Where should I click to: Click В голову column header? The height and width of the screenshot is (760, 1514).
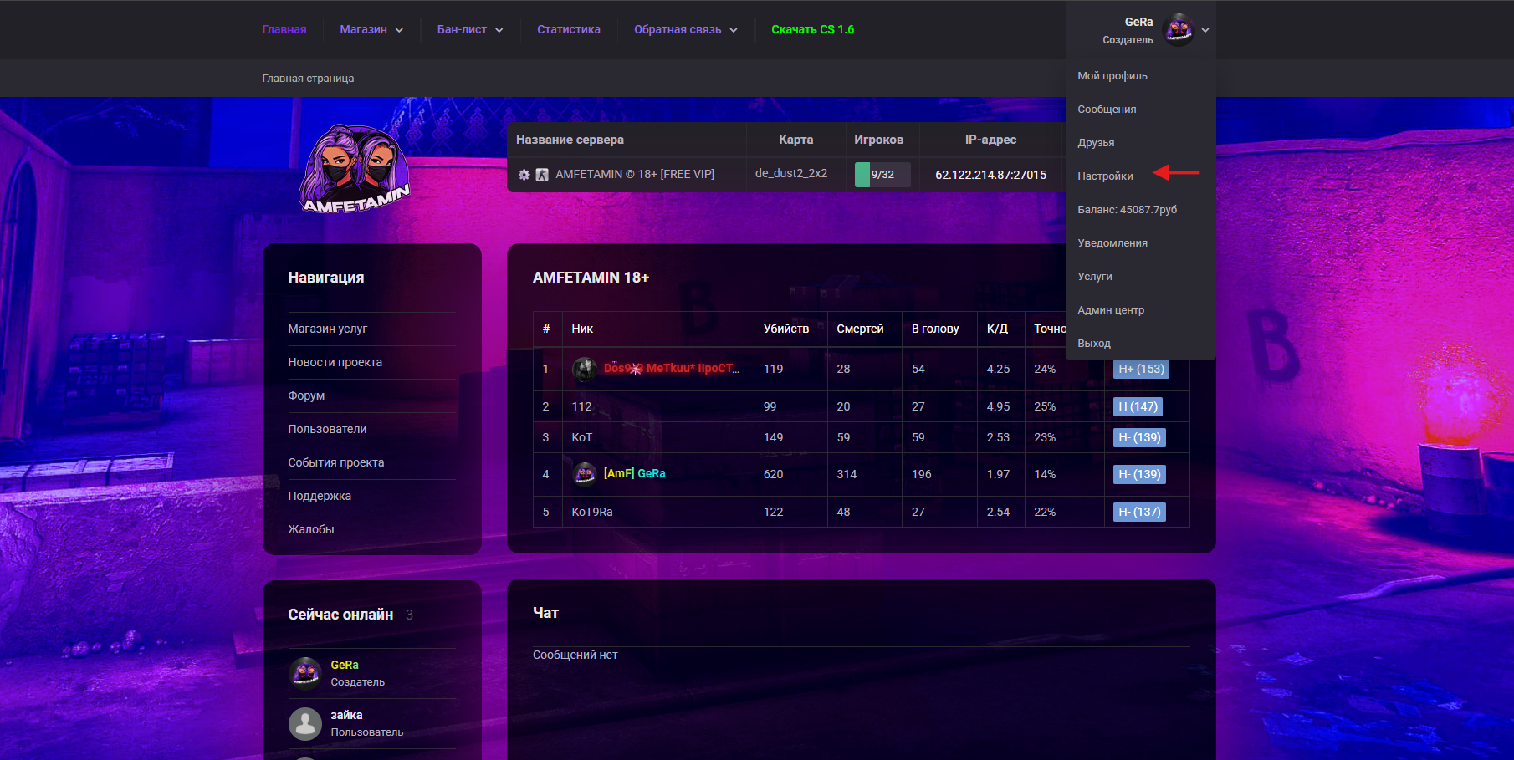(935, 329)
